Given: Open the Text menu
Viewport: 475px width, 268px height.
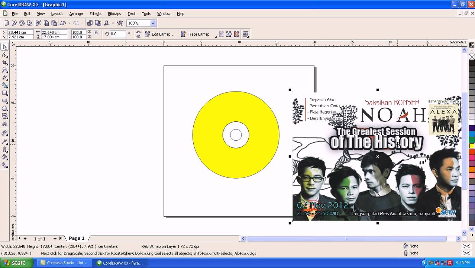Looking at the screenshot, I should 131,14.
